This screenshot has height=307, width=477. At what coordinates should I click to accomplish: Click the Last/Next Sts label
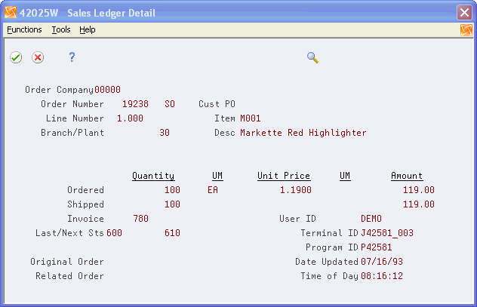(69, 233)
